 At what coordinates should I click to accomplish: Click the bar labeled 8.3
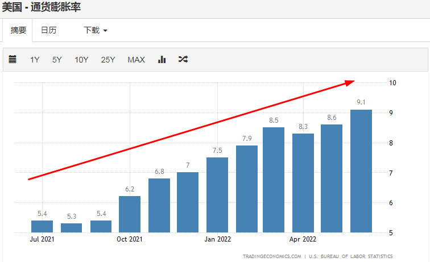click(303, 183)
